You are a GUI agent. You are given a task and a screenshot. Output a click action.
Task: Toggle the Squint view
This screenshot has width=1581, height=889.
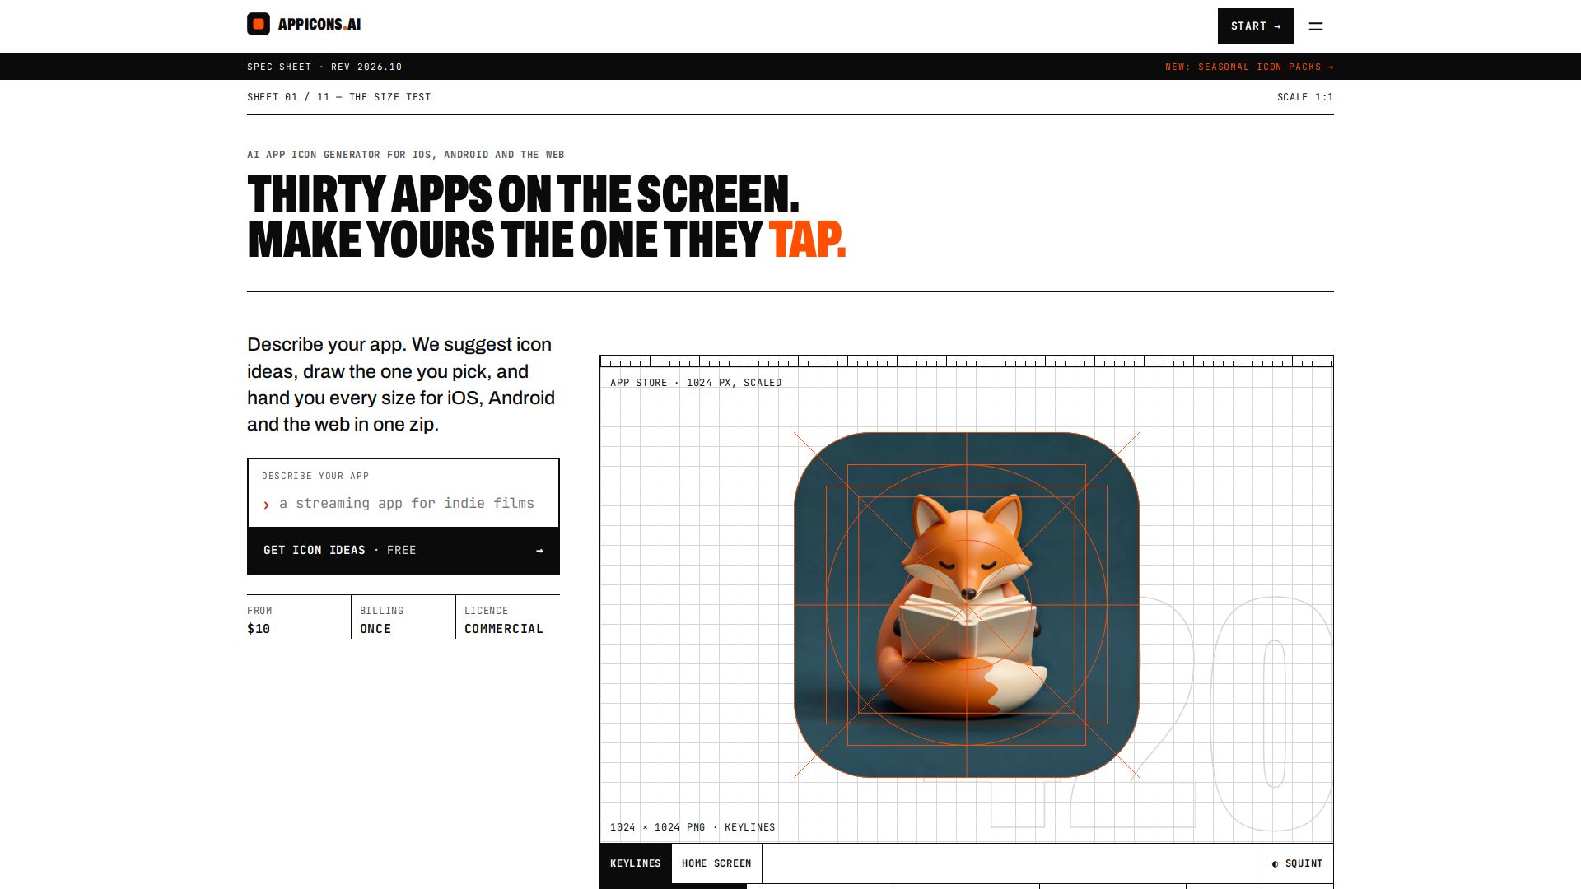point(1298,863)
